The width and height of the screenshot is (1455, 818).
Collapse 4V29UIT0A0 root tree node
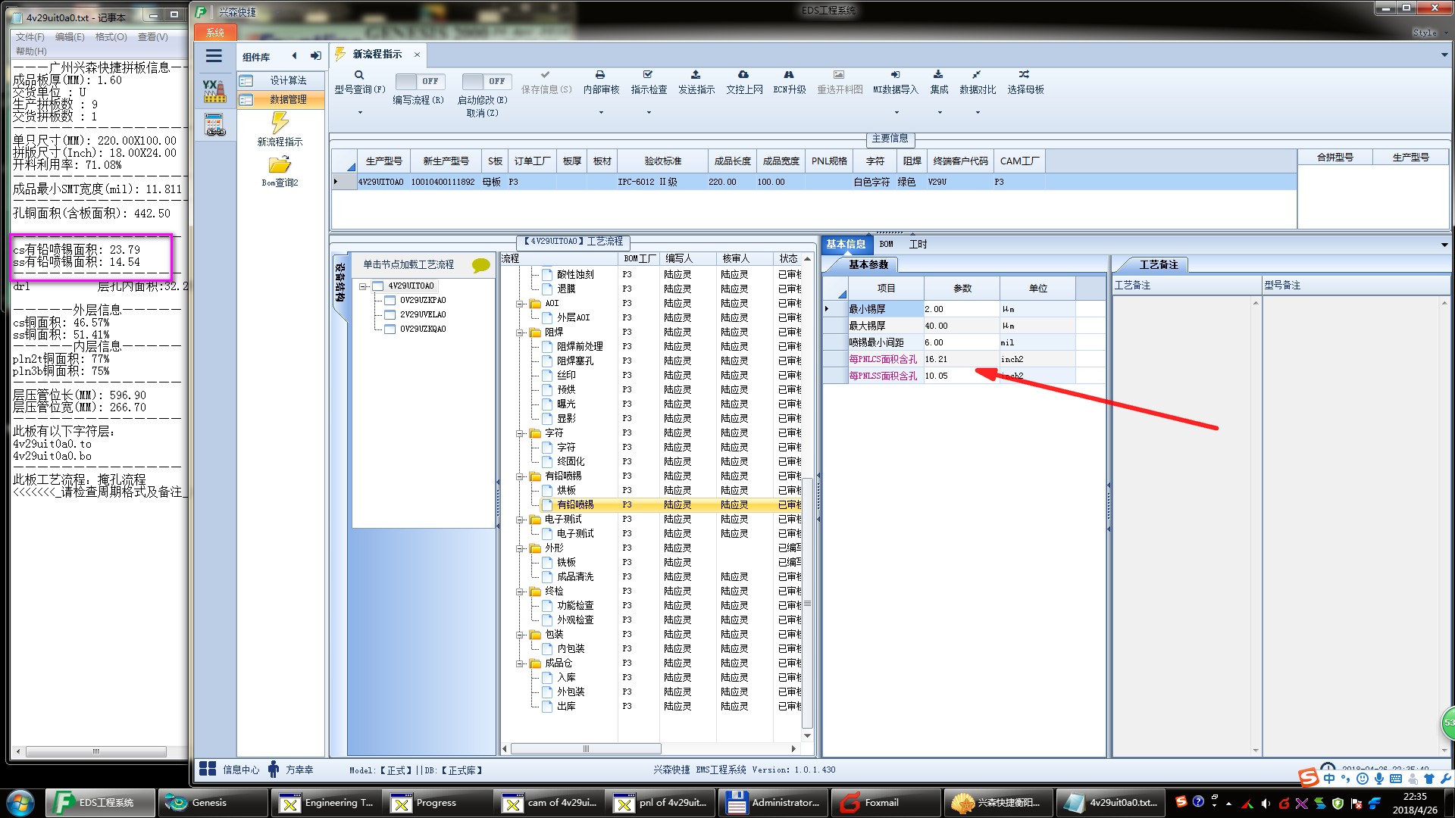[x=364, y=286]
